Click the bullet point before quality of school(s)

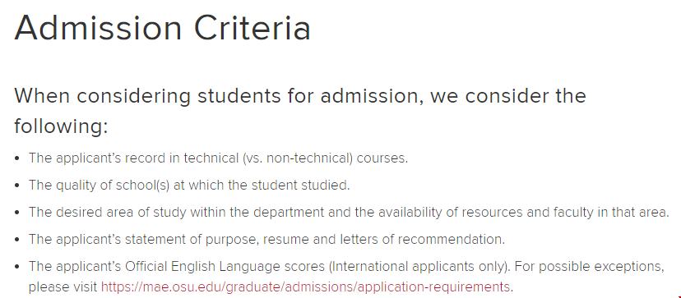pyautogui.click(x=17, y=186)
